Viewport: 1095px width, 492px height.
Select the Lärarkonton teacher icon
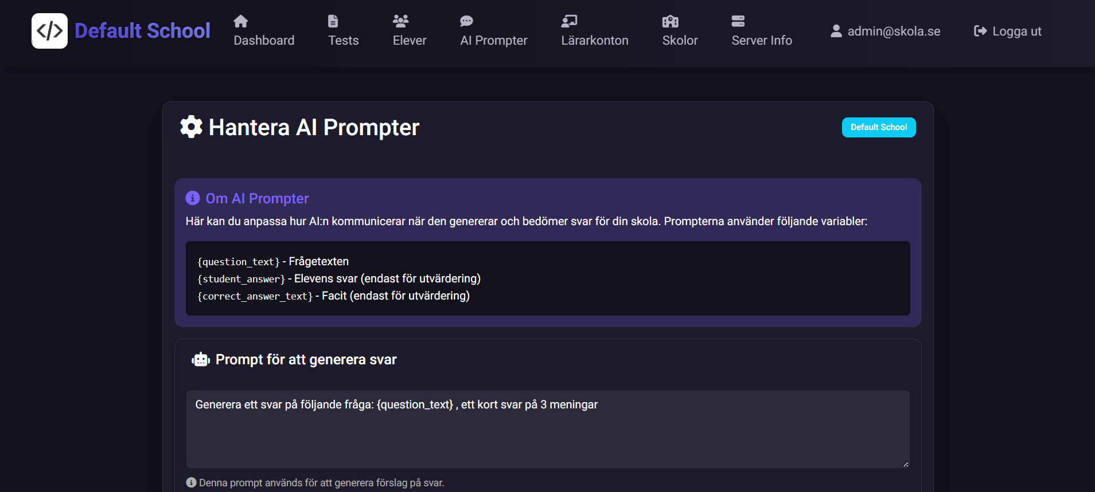(x=569, y=20)
